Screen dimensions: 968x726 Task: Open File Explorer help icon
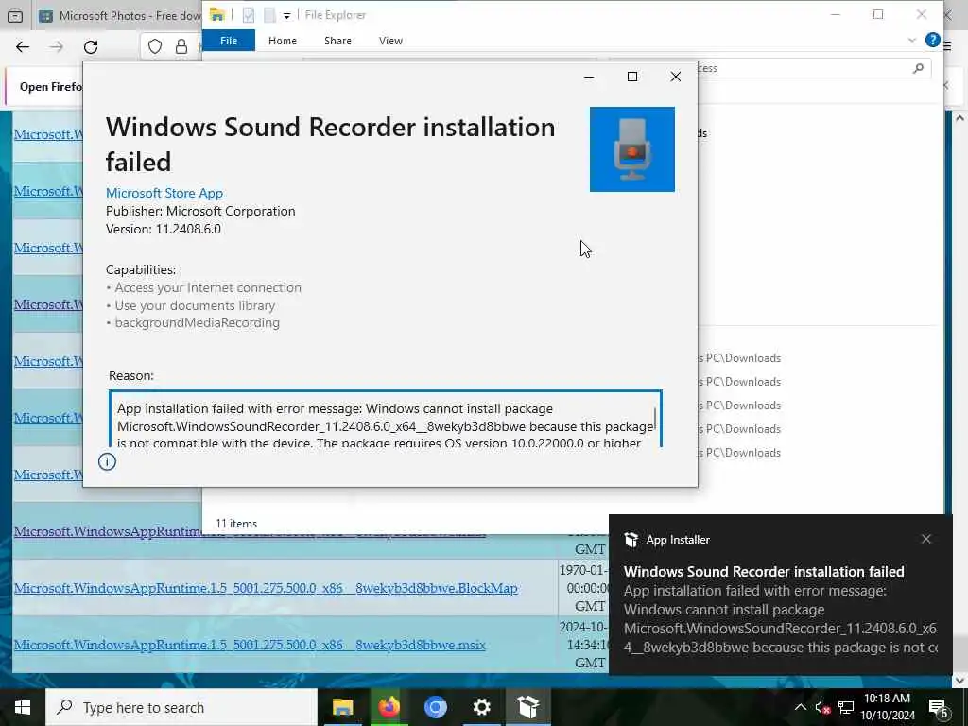click(932, 40)
